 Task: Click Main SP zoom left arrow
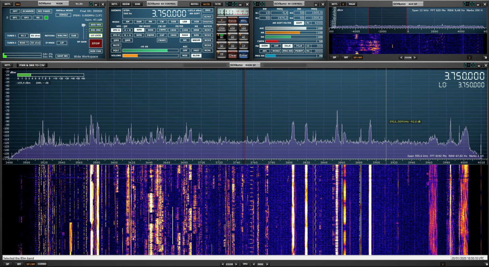click(x=223, y=264)
